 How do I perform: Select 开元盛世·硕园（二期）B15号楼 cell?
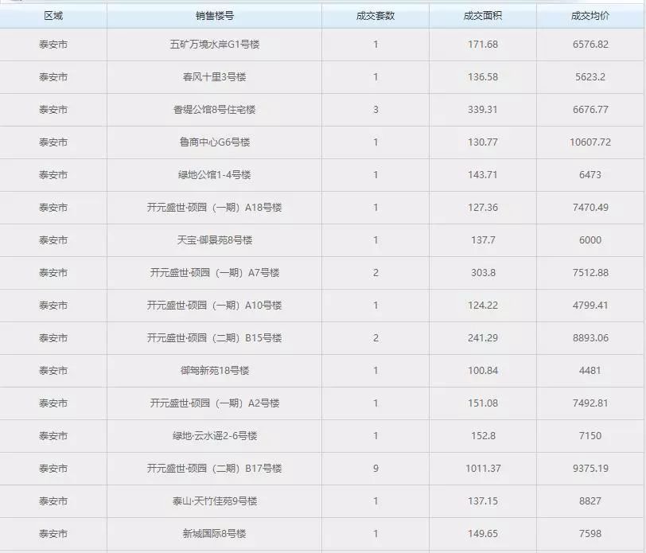(x=215, y=338)
